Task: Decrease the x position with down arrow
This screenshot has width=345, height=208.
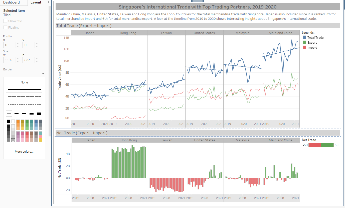Action: [x=18, y=46]
